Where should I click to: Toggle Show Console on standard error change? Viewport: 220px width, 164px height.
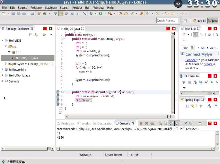click(177, 123)
